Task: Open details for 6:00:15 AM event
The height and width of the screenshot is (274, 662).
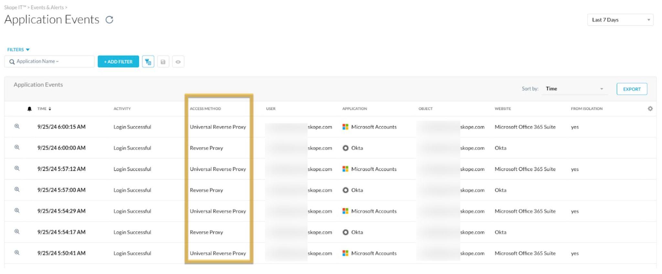Action: coord(17,127)
